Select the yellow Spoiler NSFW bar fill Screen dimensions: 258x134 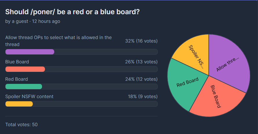(x=19, y=104)
